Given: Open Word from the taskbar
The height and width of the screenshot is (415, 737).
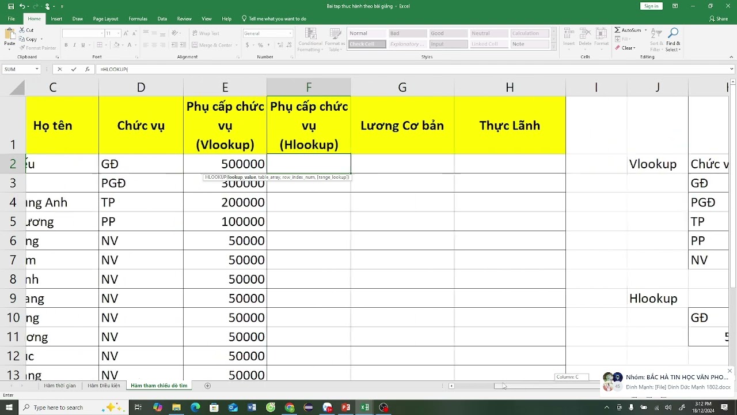Looking at the screenshot, I should pyautogui.click(x=252, y=408).
